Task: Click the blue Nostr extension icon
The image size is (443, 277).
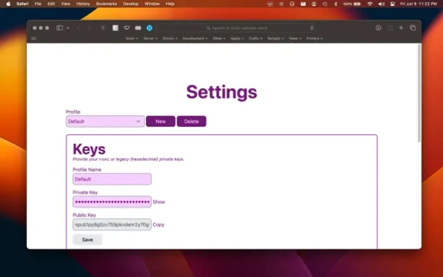Action: (149, 28)
